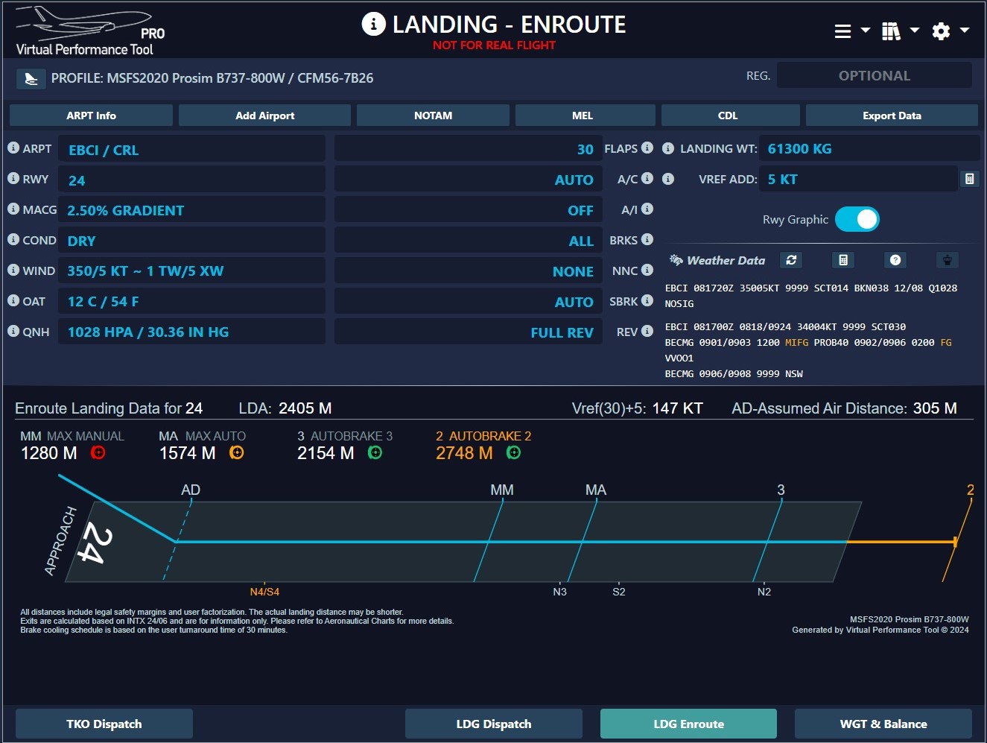
Task: Open the VREF ADD calculator icon
Action: (x=969, y=179)
